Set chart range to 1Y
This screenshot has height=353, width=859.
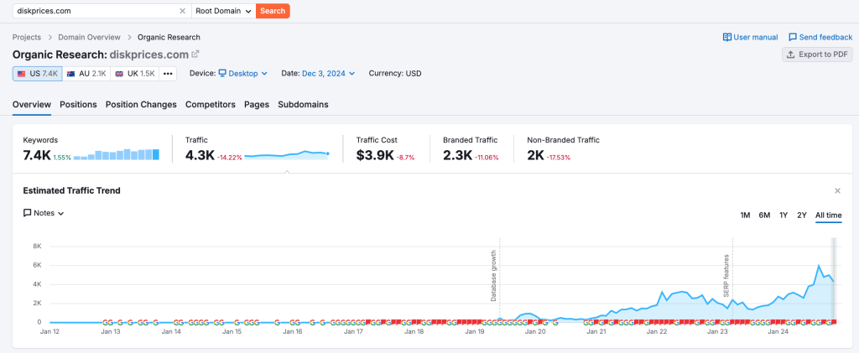click(784, 215)
